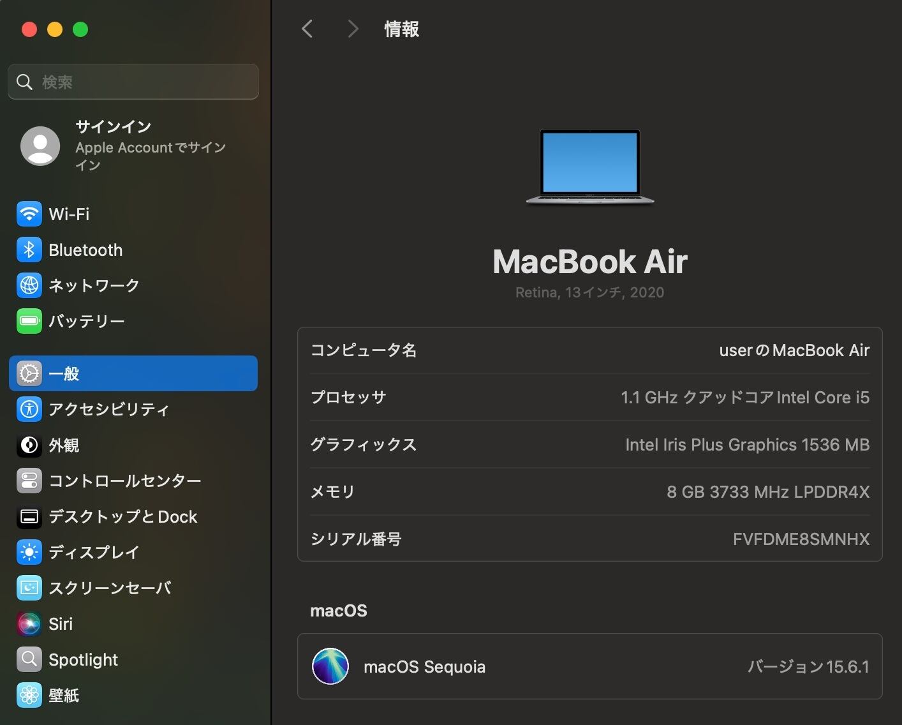The width and height of the screenshot is (902, 725).
Task: Click the 一般 gear icon
Action: pyautogui.click(x=29, y=373)
